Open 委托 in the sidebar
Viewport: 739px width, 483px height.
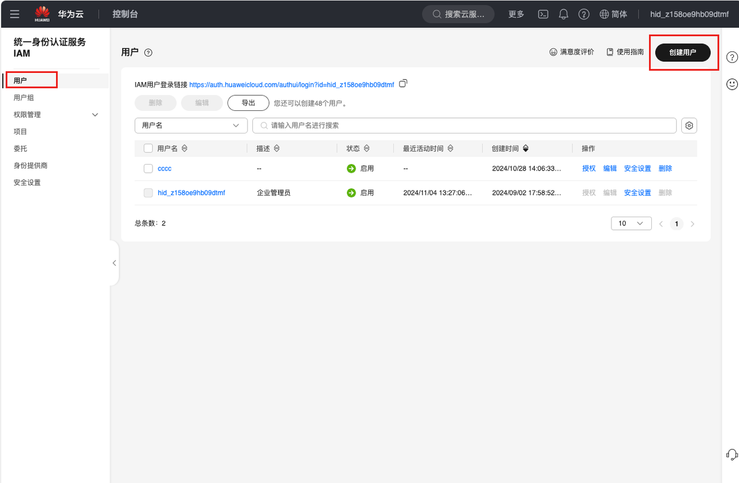pyautogui.click(x=20, y=148)
